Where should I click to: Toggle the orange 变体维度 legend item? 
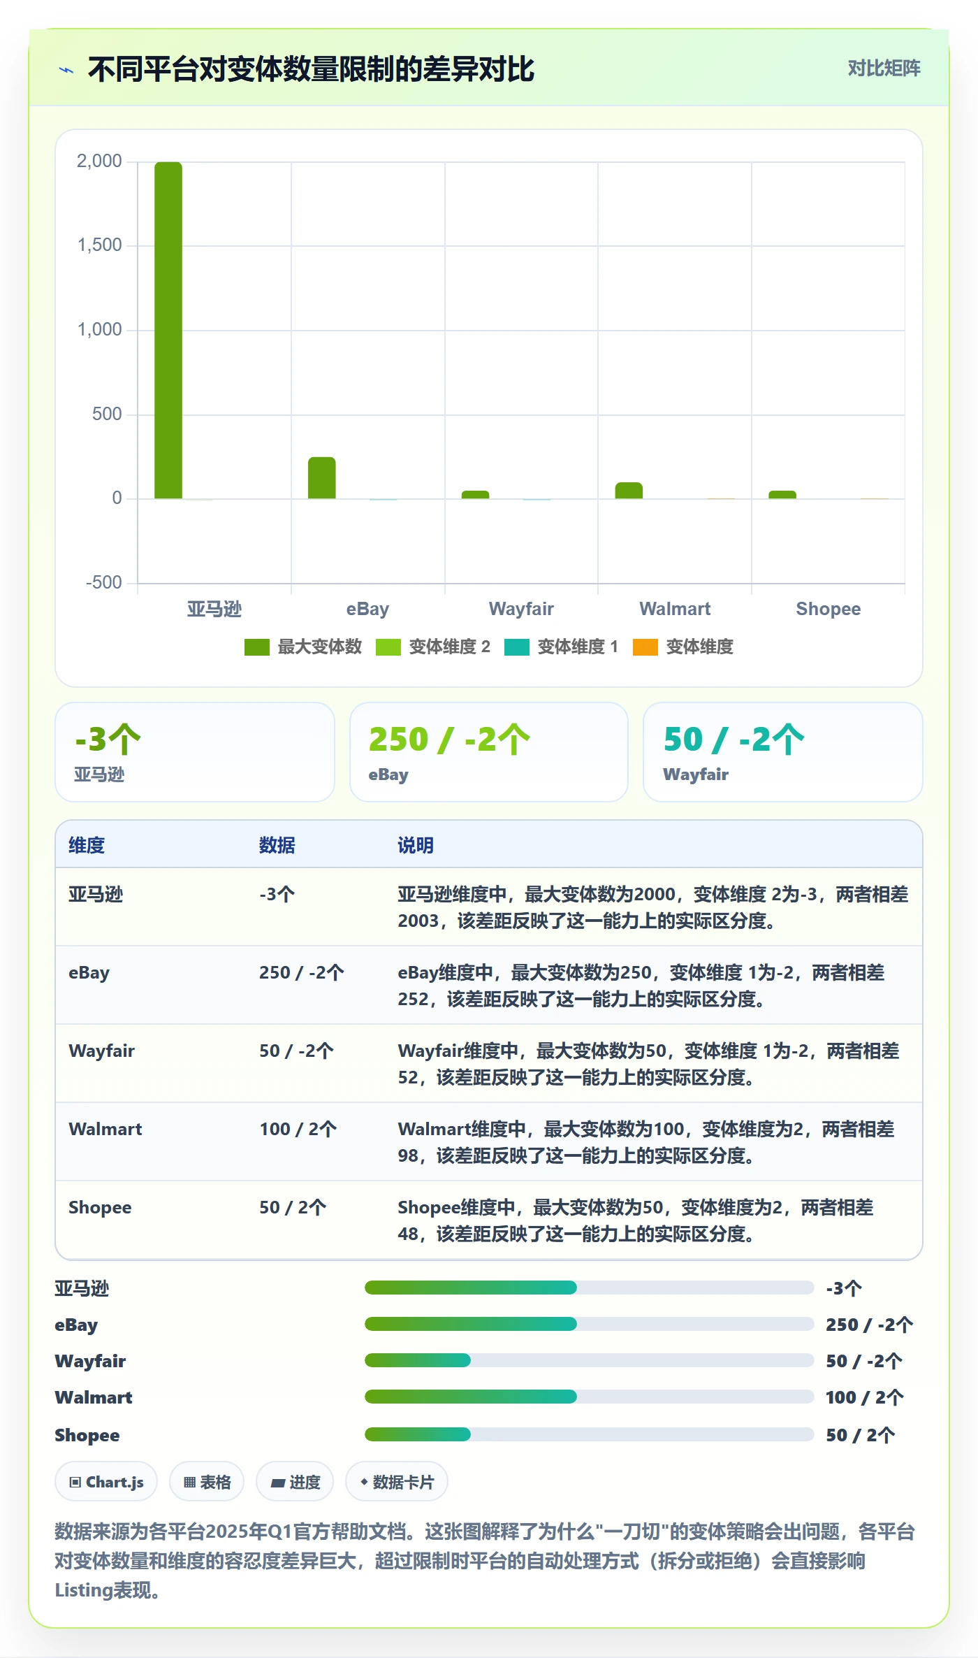pos(683,647)
